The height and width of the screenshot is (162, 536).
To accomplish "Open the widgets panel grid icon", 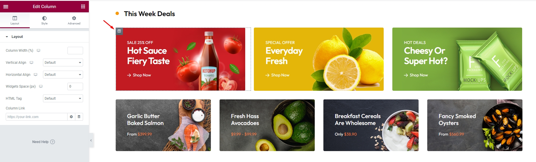I will click(x=83, y=6).
